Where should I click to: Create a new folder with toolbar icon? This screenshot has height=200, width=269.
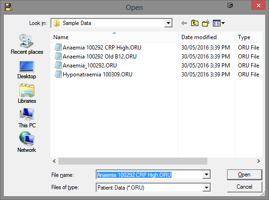(206, 23)
